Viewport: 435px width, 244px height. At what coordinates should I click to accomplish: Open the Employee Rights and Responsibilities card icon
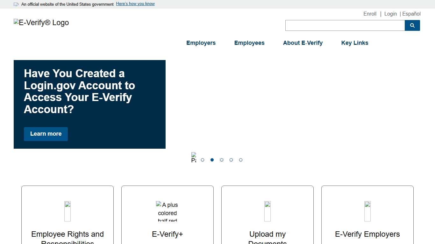(x=67, y=211)
